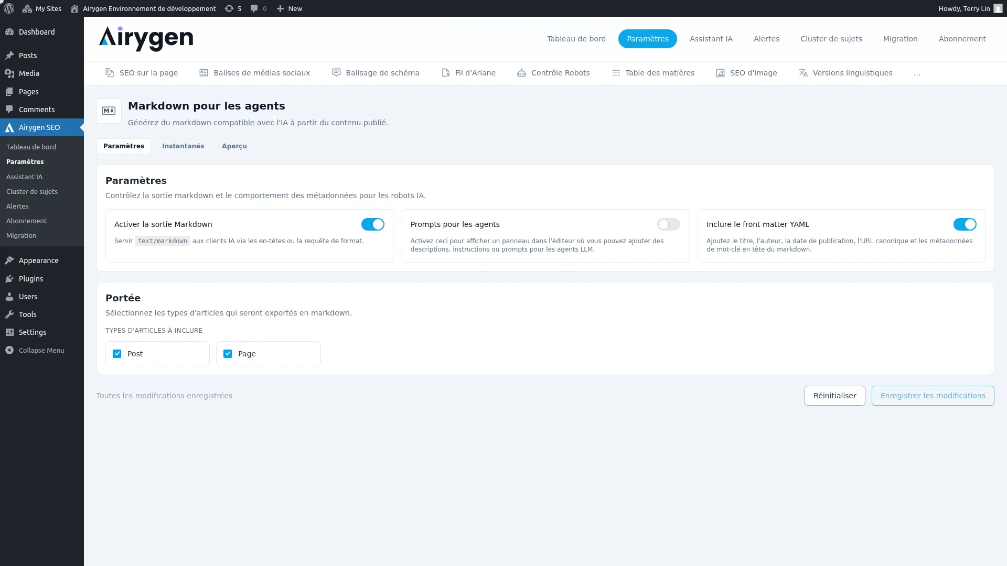
Task: Uncheck the Page type checkbox
Action: pos(228,354)
